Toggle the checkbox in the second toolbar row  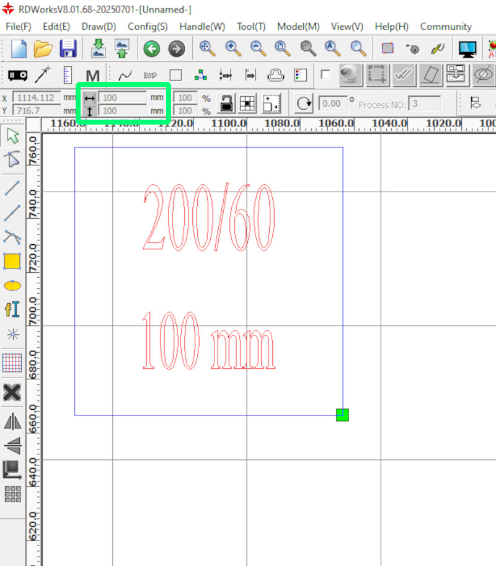pyautogui.click(x=325, y=74)
